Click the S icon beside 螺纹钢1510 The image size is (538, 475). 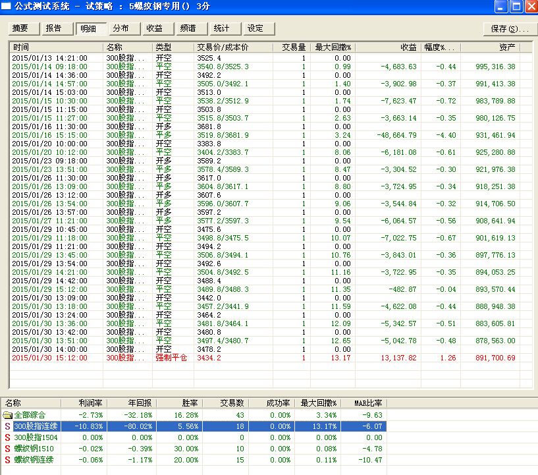(x=7, y=449)
